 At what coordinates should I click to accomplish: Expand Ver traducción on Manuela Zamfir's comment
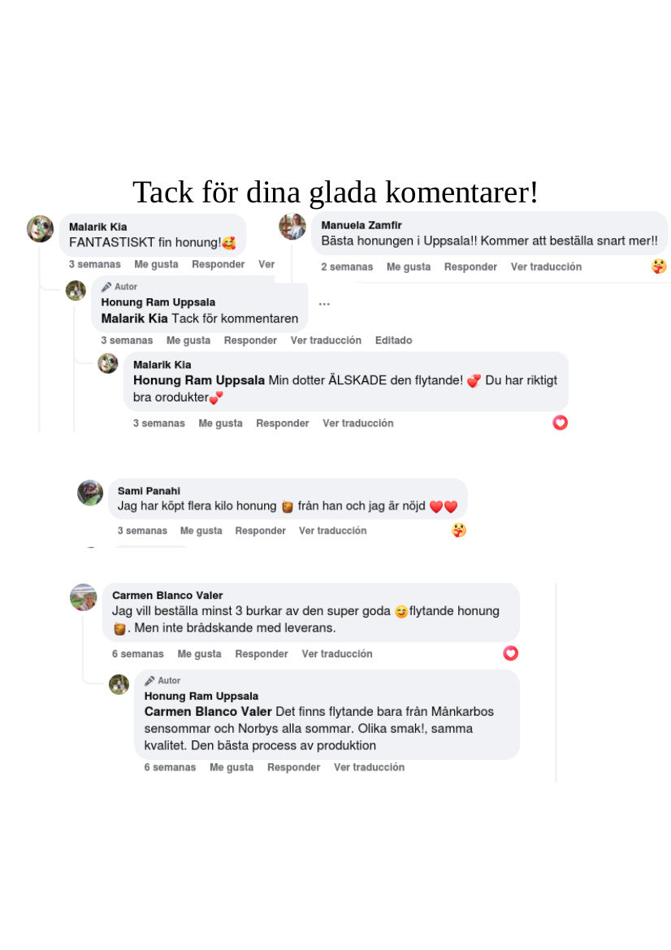(x=546, y=267)
